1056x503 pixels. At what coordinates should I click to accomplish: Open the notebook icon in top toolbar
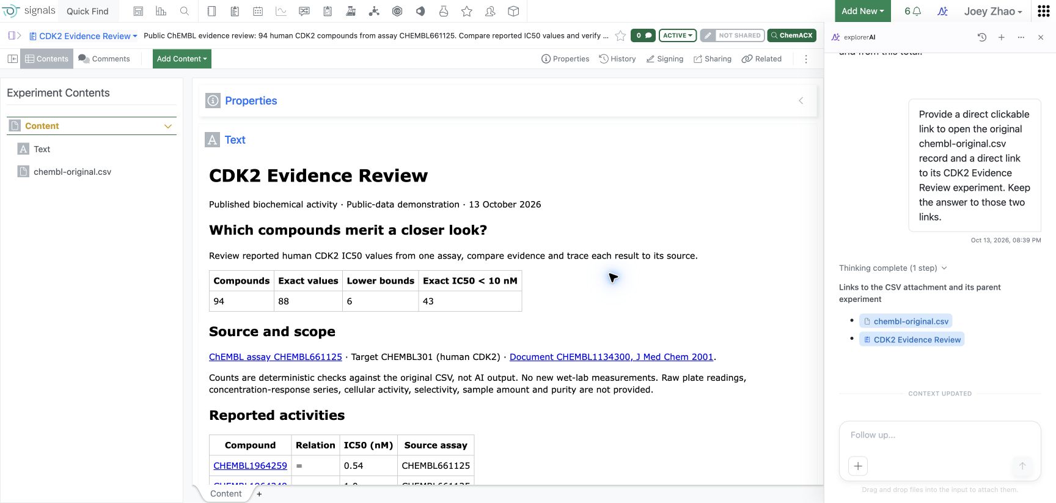coord(211,11)
